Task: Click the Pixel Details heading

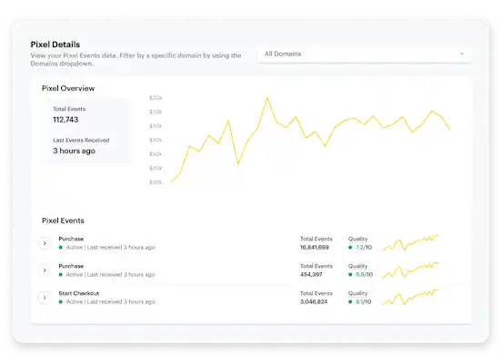Action: coord(55,44)
